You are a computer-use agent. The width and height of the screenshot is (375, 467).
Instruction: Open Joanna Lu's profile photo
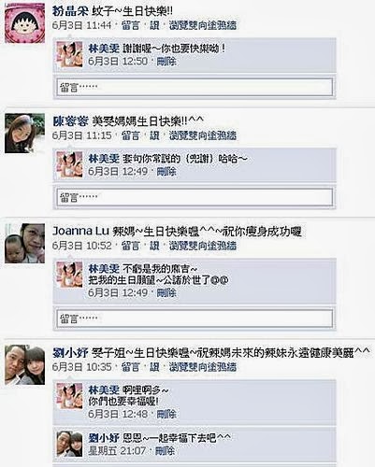point(24,243)
